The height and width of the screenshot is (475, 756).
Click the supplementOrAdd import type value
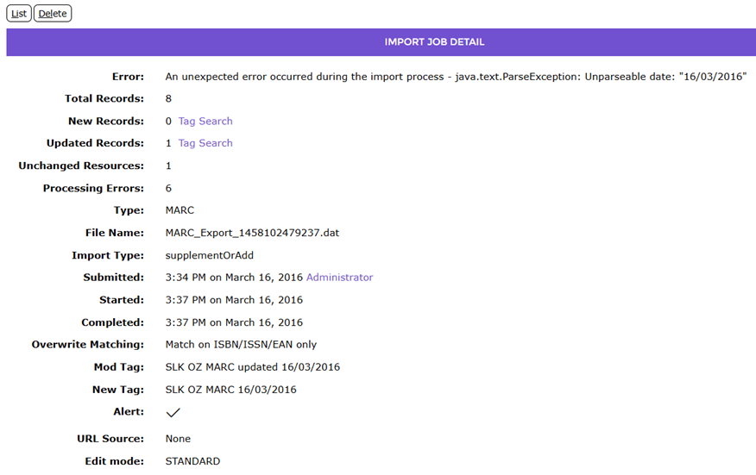coord(209,255)
